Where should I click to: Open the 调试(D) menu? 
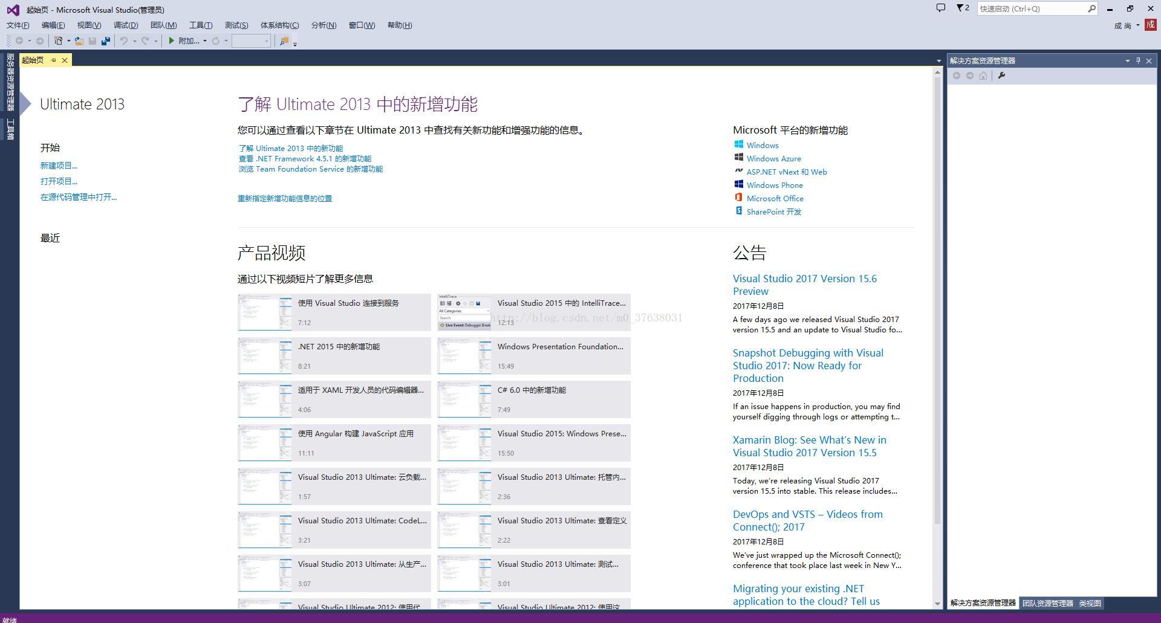126,25
